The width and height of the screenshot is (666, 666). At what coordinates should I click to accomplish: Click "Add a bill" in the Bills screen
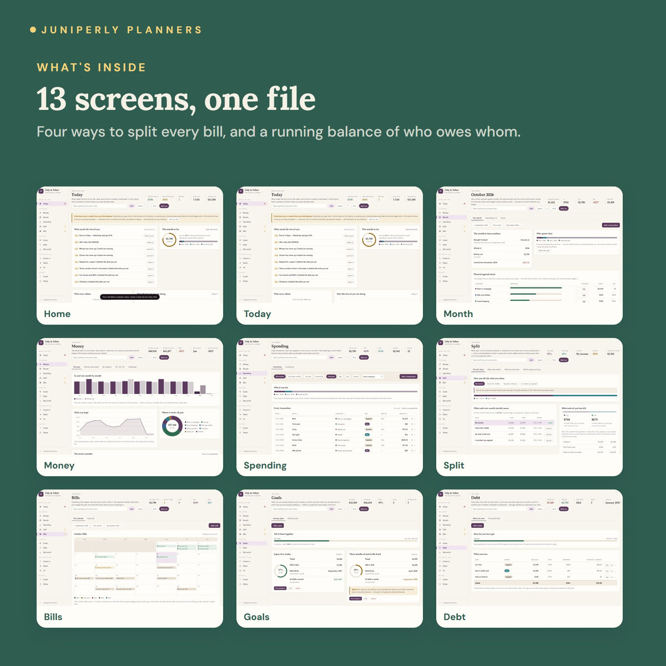214,526
